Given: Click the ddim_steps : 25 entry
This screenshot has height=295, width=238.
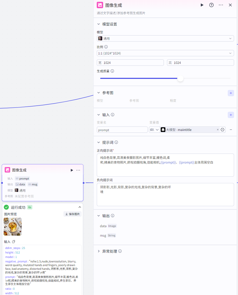Looking at the screenshot, I should pos(15,248).
